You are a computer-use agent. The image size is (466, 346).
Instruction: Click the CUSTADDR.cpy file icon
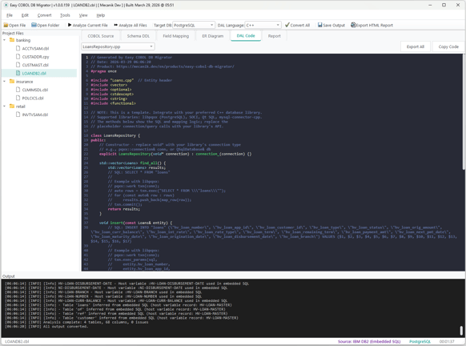pos(18,57)
